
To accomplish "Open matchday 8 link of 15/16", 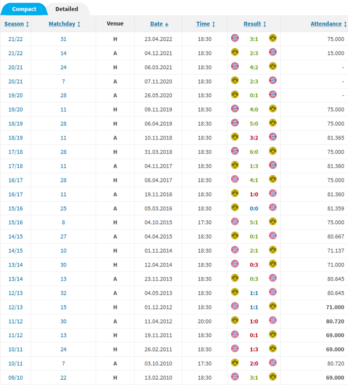I will click(x=64, y=222).
